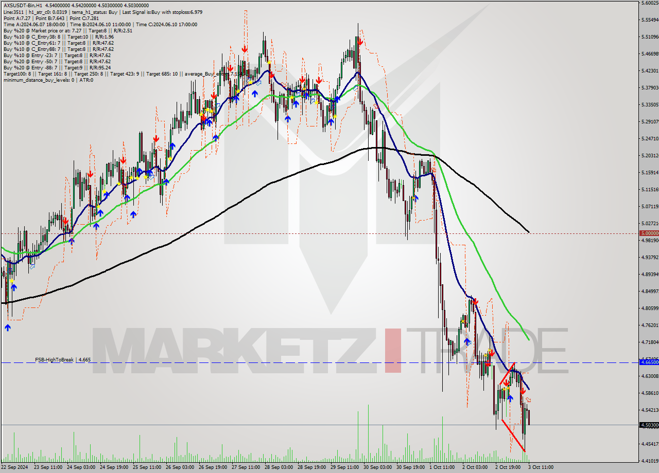Viewport: 659px width, 473px height.
Task: Click the '22 Sep 2024' time axis label
Action: coord(15,467)
